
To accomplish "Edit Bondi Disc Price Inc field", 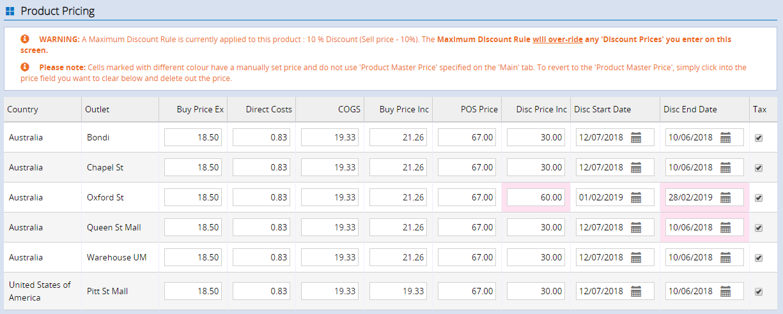I will (536, 137).
